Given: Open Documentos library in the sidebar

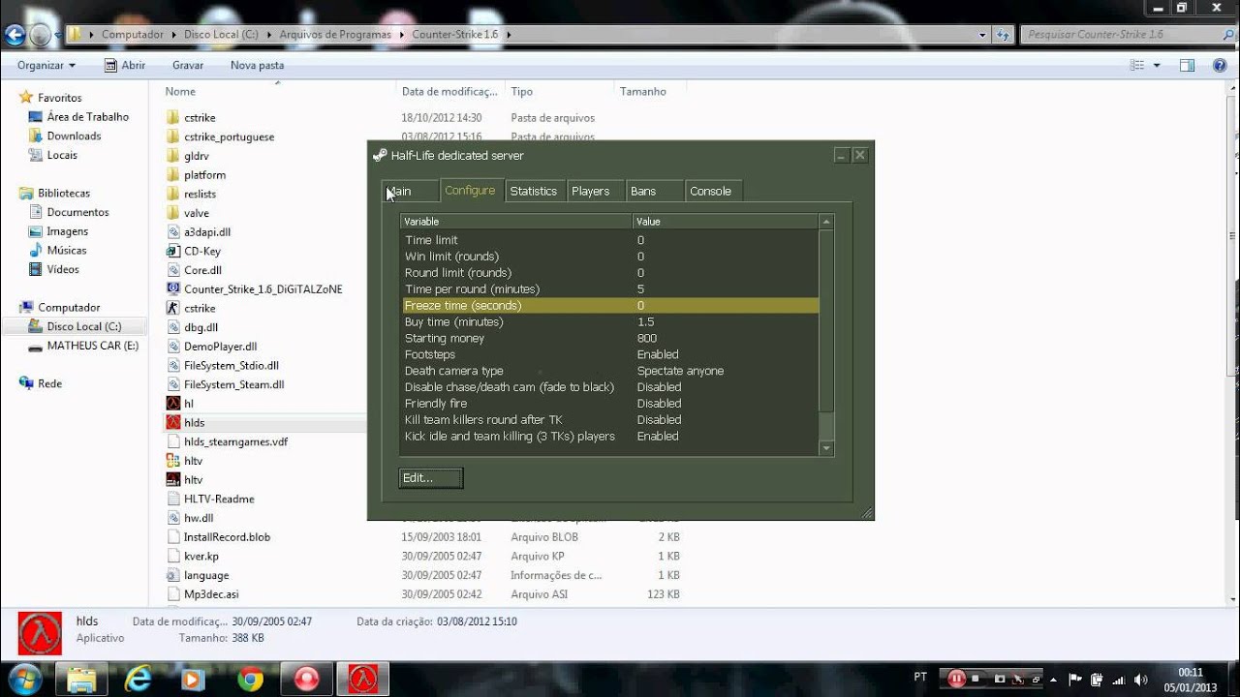Looking at the screenshot, I should tap(77, 212).
